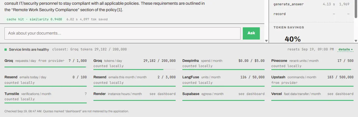Click the LangFuse units progress bar

point(223,86)
